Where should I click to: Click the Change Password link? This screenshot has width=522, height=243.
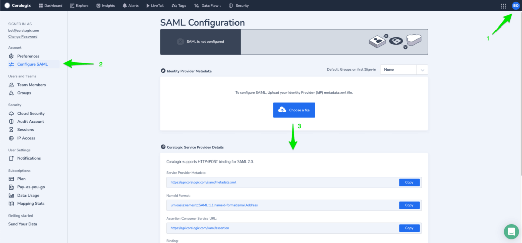click(x=22, y=36)
